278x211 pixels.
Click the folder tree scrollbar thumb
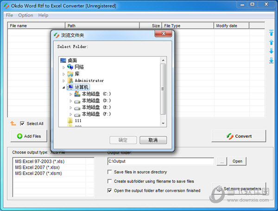(x=163, y=89)
